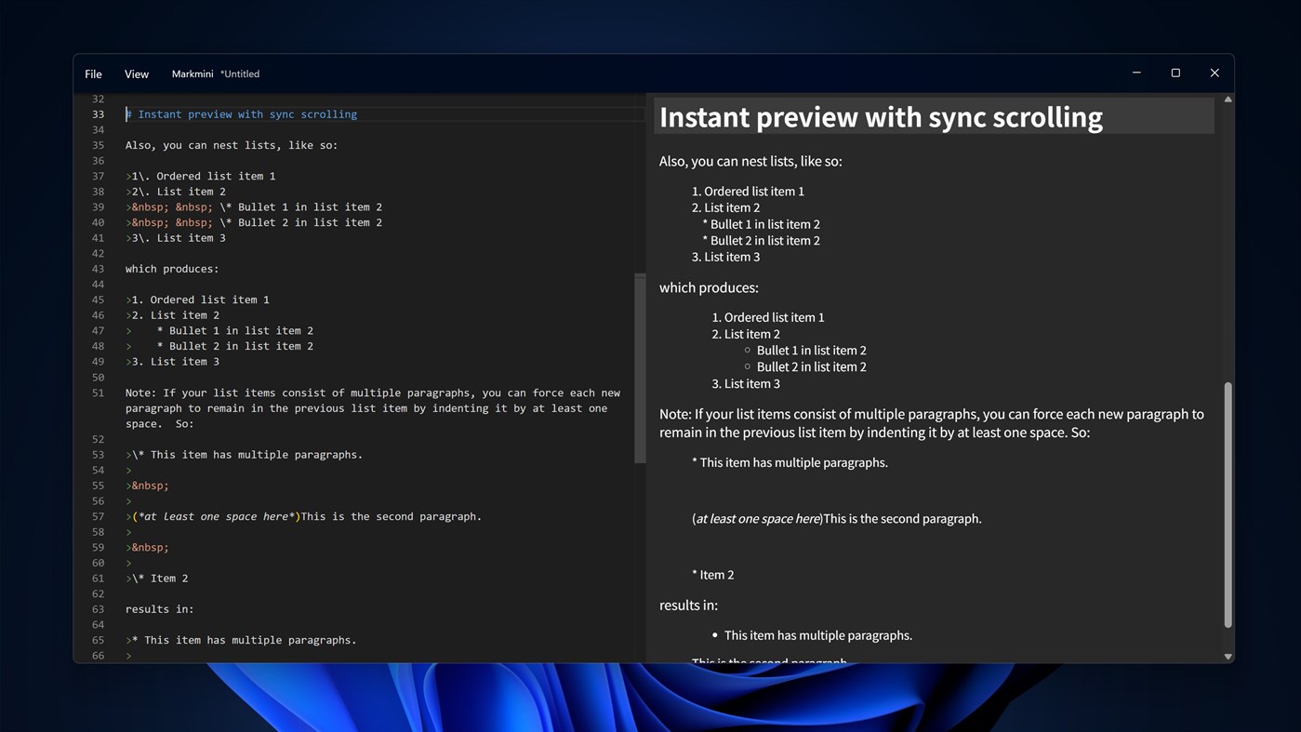Click 'Bullet 1 in list item 2' preview text
The image size is (1301, 732).
click(x=811, y=350)
